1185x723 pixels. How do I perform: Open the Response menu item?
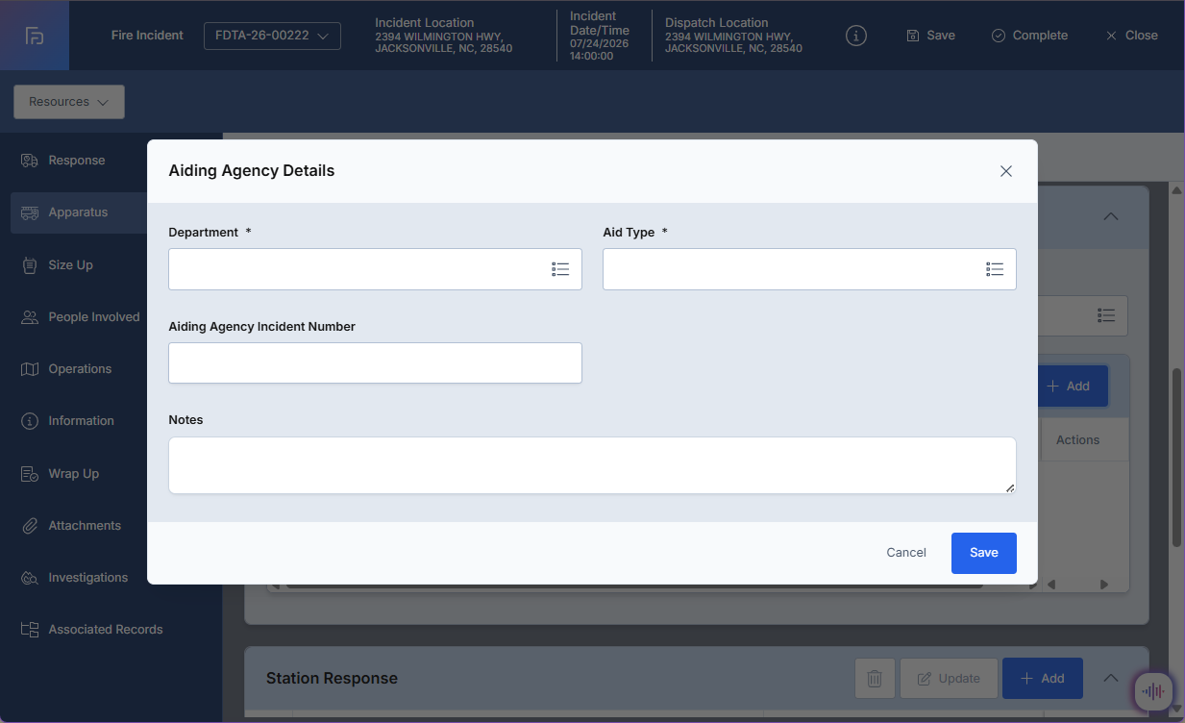click(77, 161)
